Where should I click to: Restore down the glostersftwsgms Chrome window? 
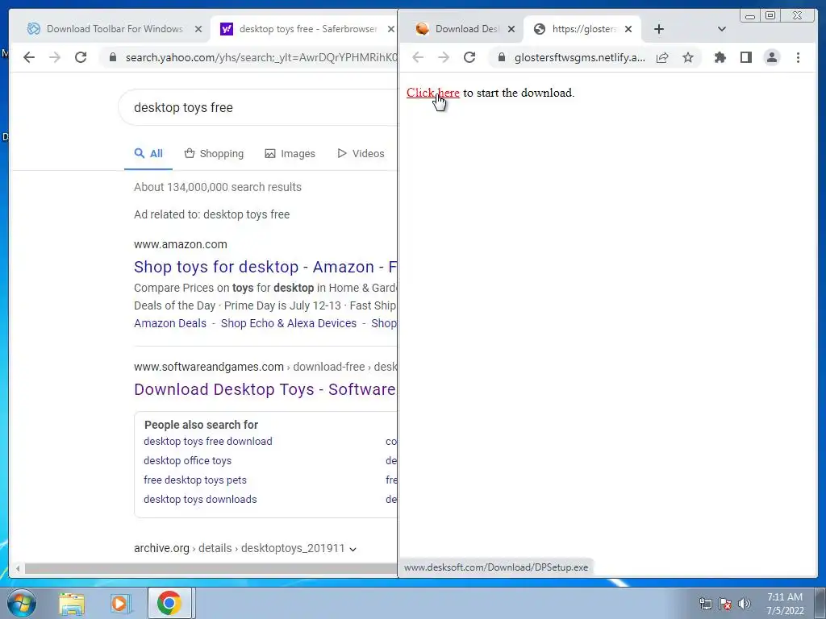coord(770,16)
